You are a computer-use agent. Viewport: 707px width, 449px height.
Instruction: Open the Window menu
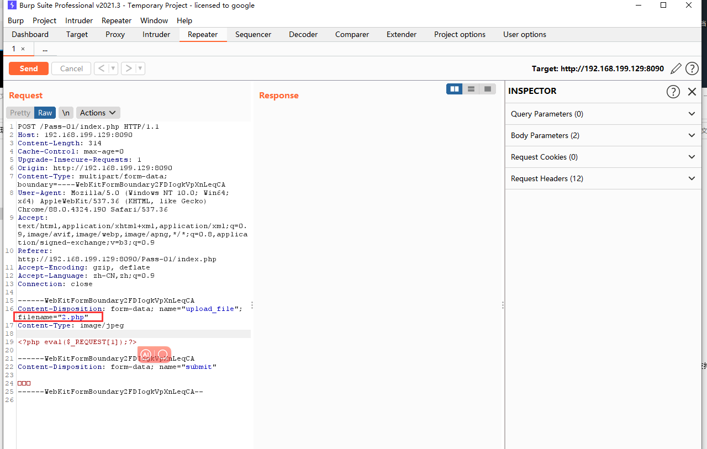tap(154, 20)
